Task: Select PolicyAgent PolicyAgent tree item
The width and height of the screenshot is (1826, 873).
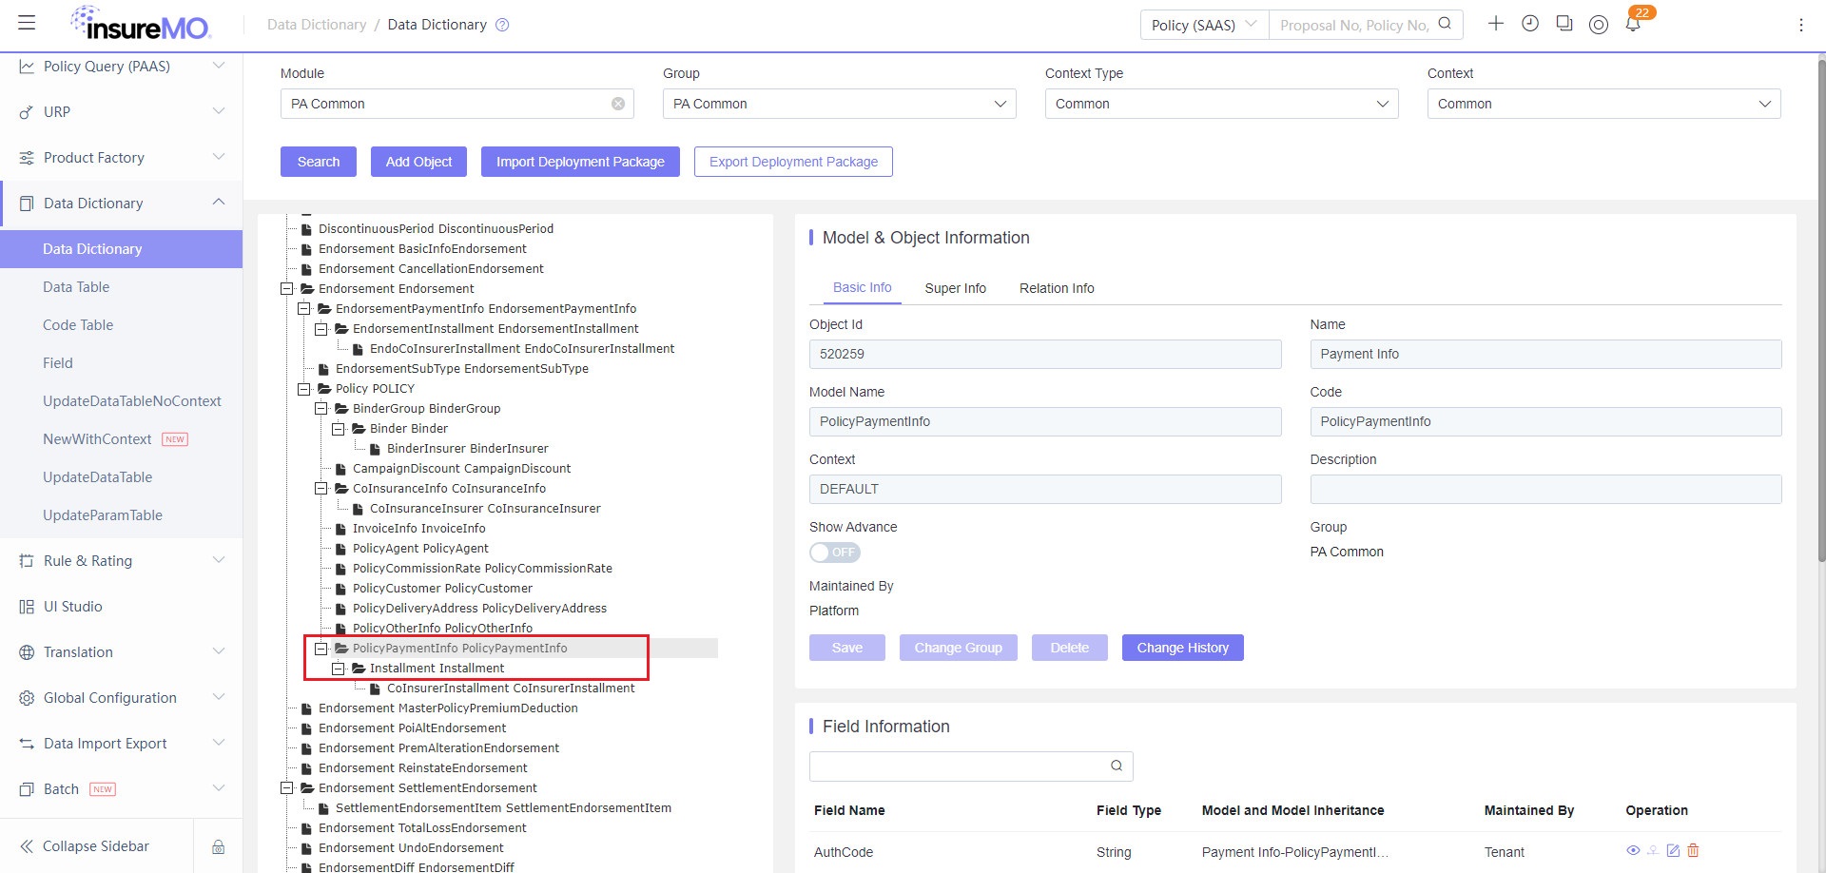Action: pyautogui.click(x=420, y=549)
